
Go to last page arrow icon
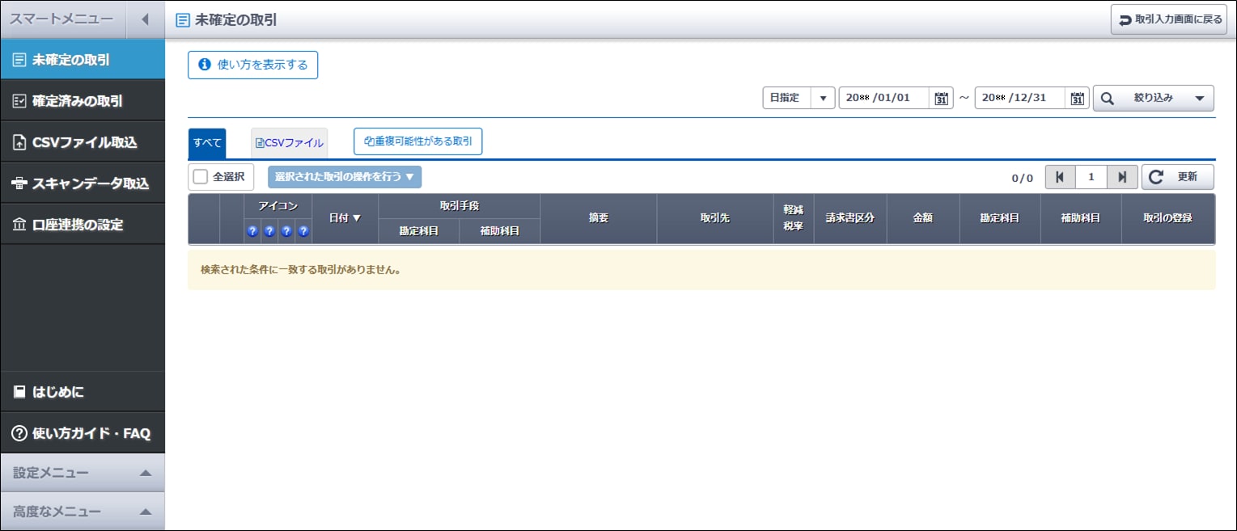pos(1122,177)
